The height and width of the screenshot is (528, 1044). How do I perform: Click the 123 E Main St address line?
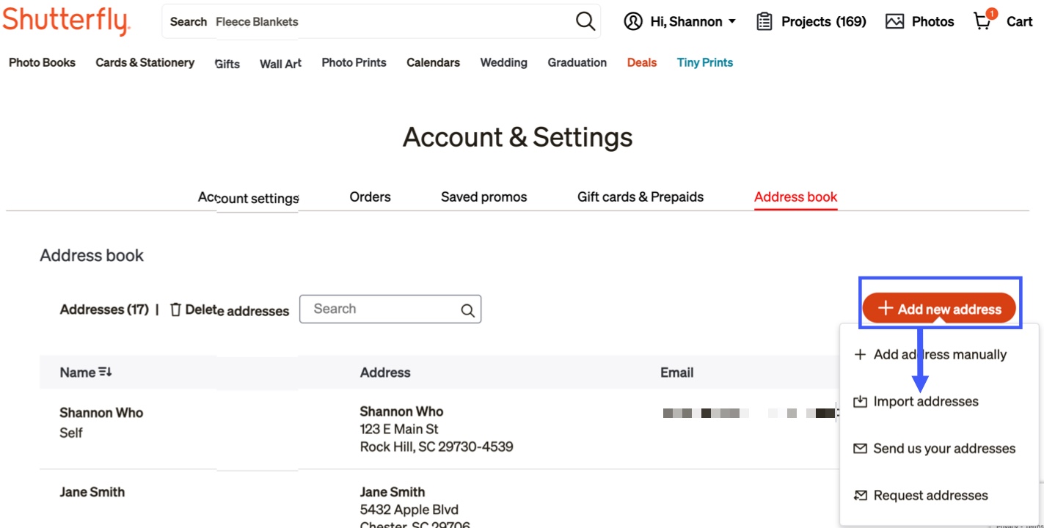[399, 428]
